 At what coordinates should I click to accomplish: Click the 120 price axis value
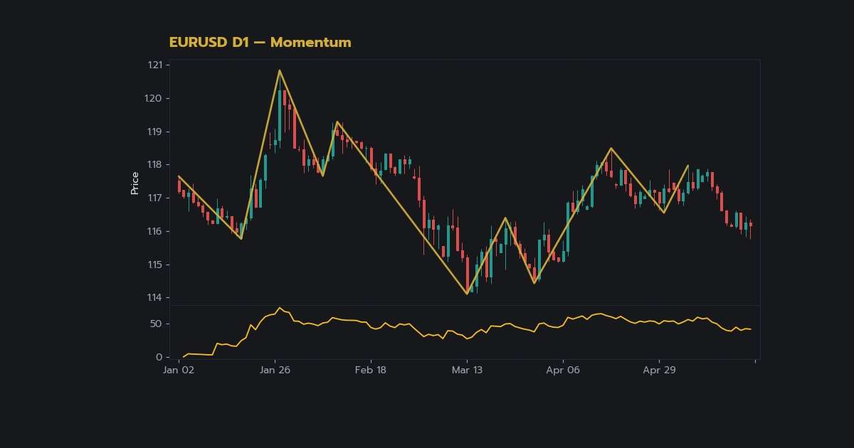(154, 98)
